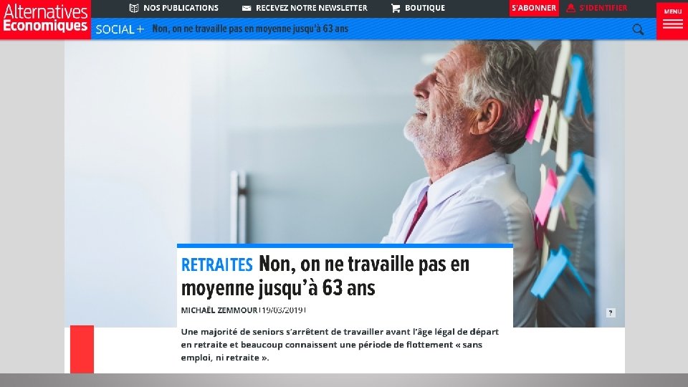Click the book publications icon
Image resolution: width=688 pixels, height=387 pixels.
(134, 8)
